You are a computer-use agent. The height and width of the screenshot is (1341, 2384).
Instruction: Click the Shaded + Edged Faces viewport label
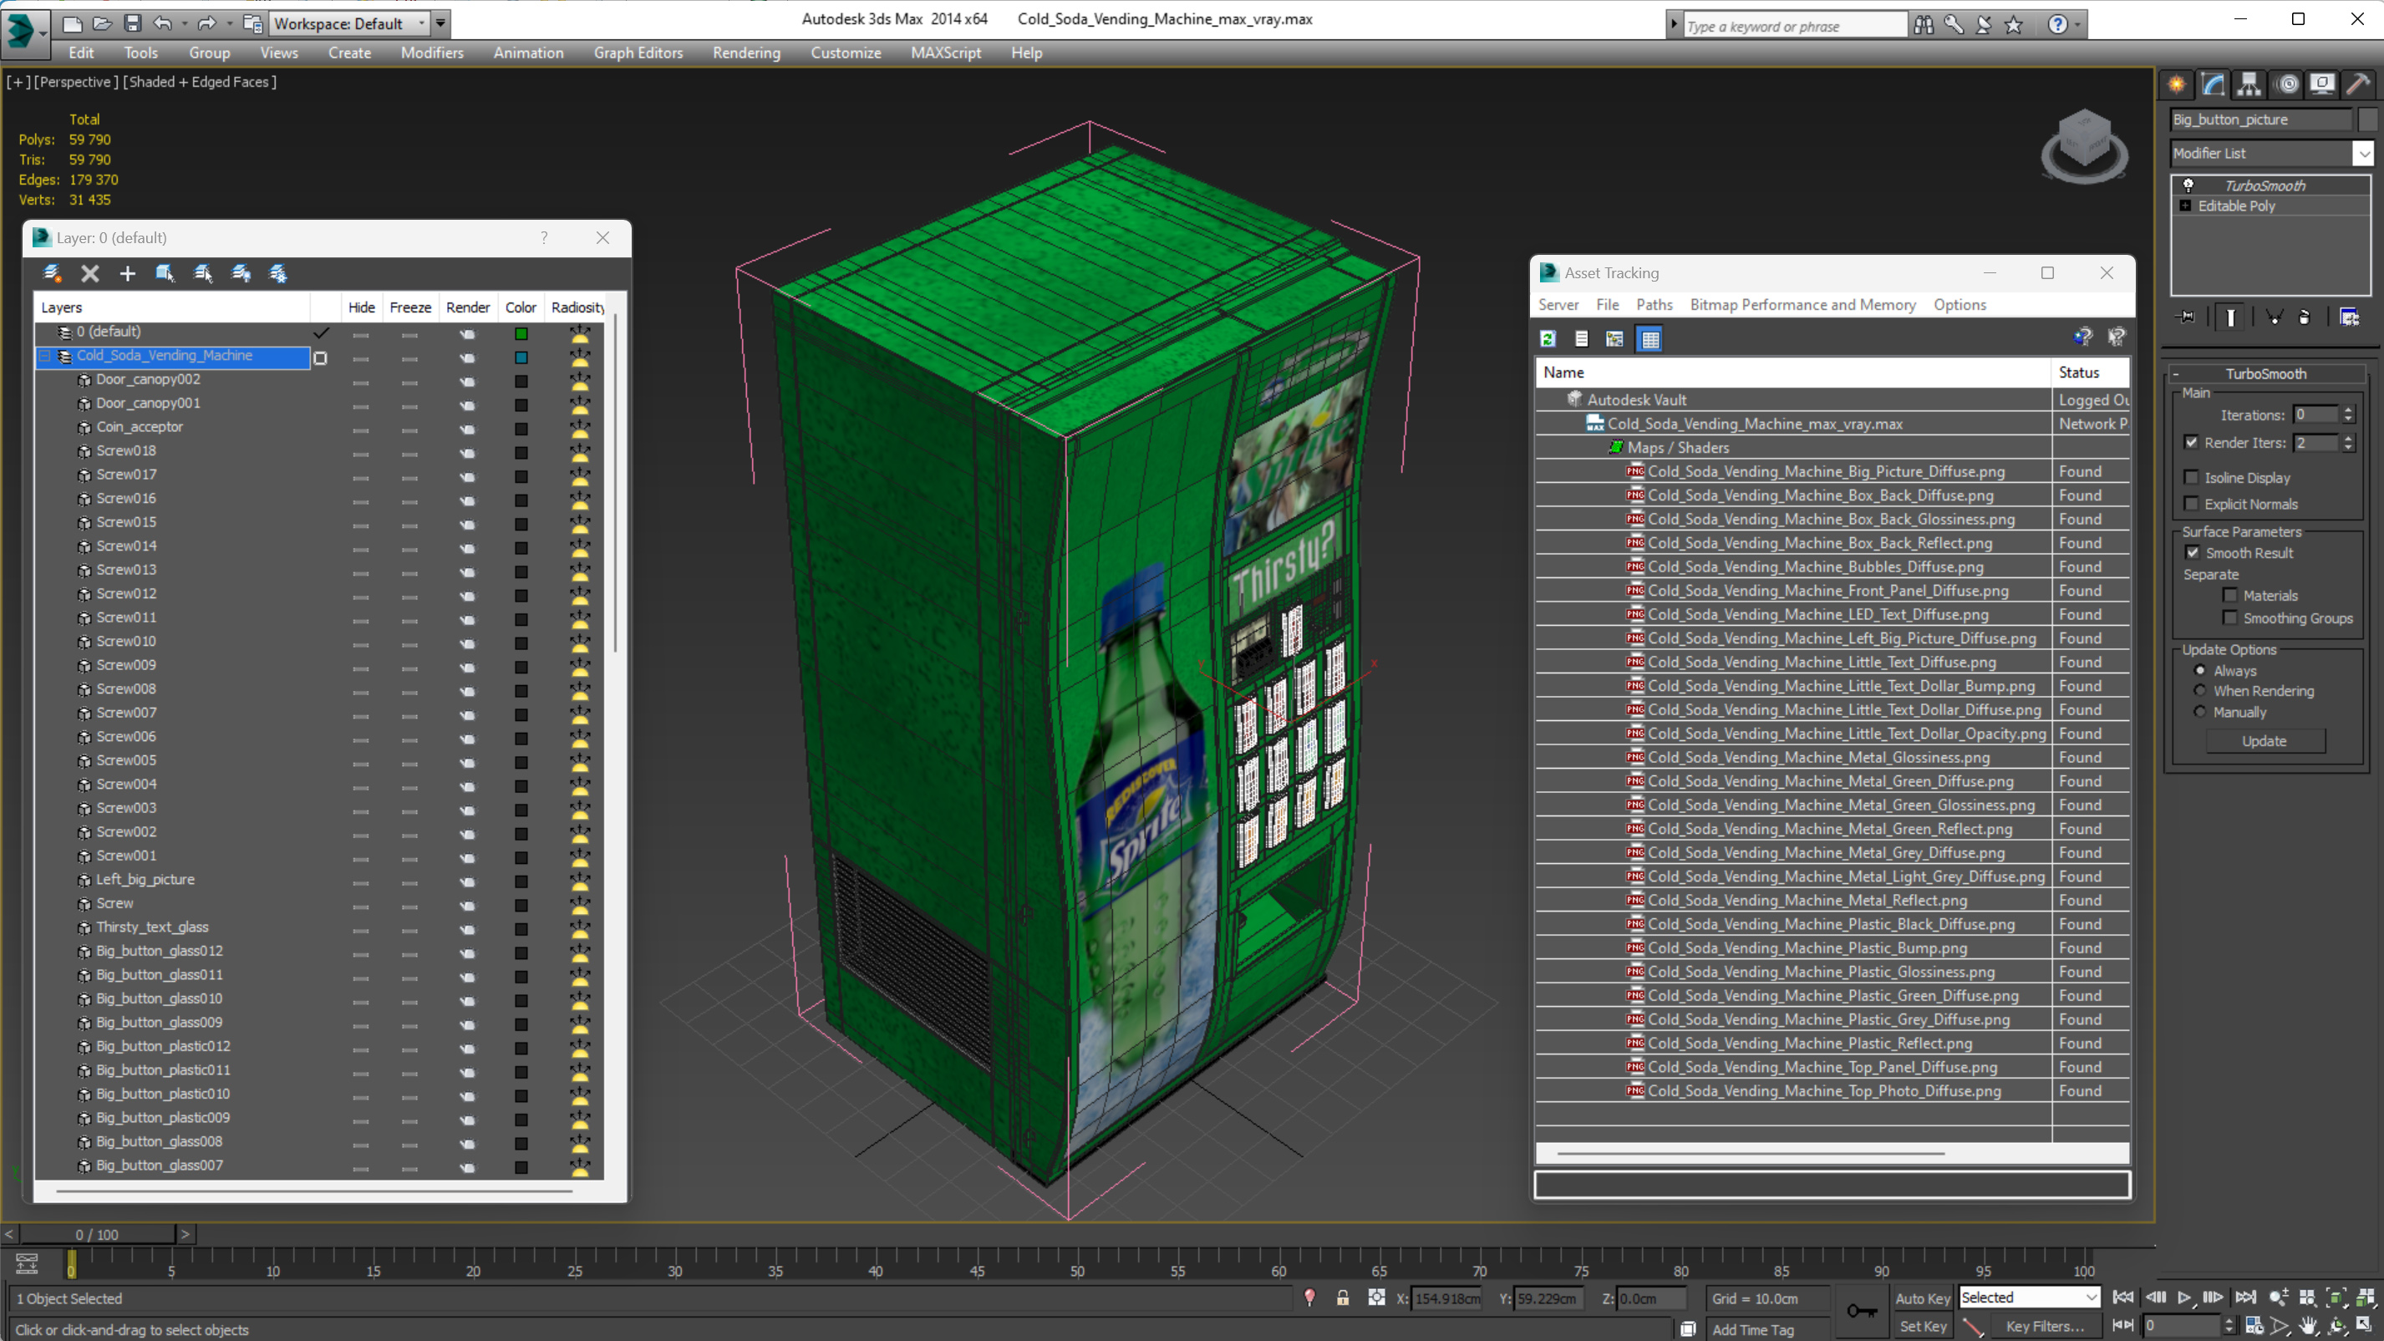tap(200, 83)
